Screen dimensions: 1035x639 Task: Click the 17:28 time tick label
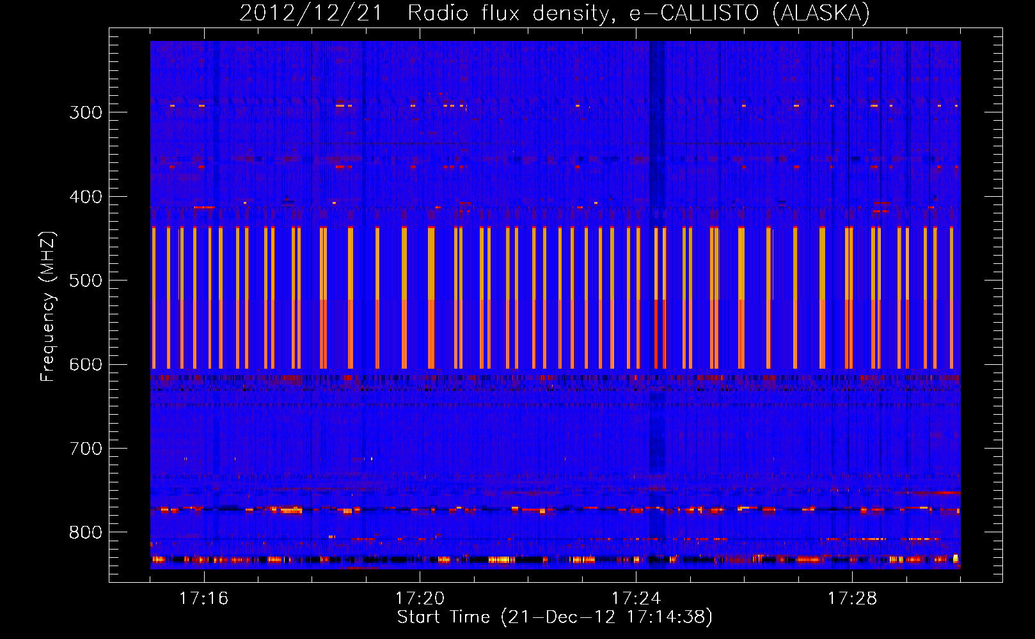click(x=852, y=598)
